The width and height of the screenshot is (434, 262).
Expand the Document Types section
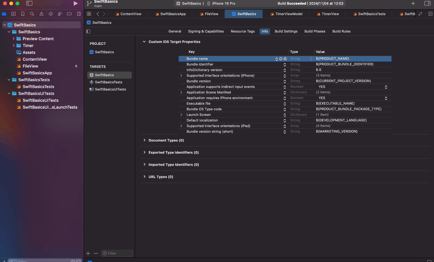(144, 140)
